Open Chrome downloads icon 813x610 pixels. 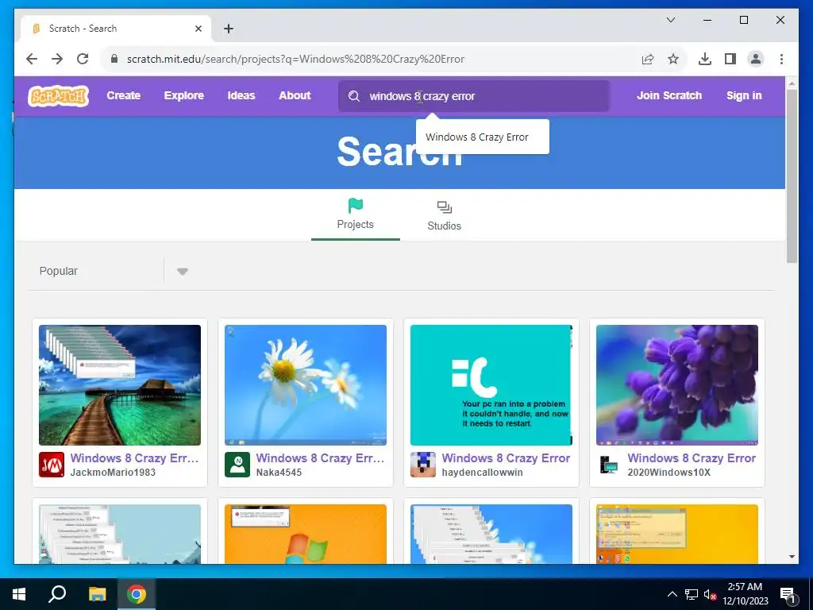(705, 59)
